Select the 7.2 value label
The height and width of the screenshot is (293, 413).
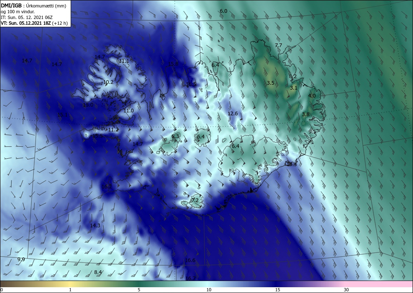[x=195, y=200]
